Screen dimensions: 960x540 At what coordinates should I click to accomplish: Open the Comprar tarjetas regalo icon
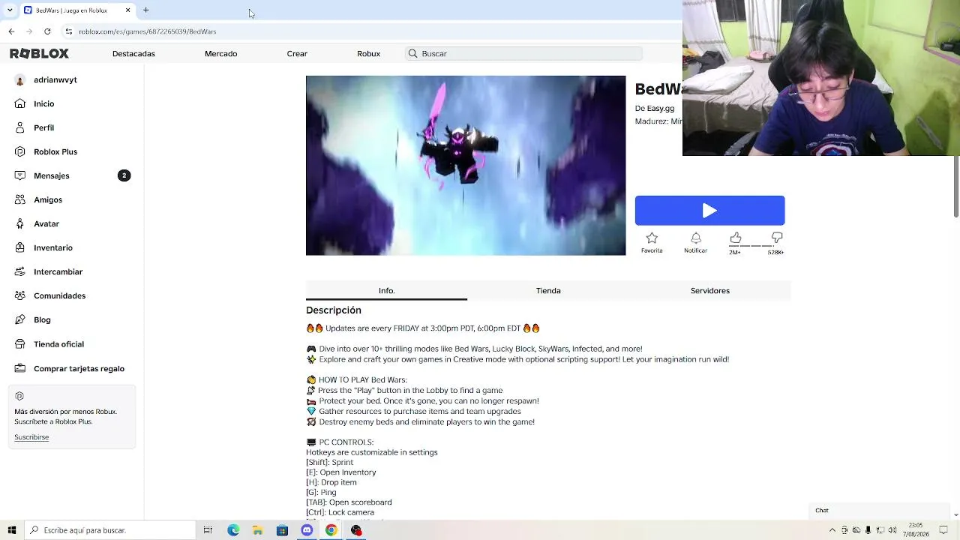tap(19, 368)
